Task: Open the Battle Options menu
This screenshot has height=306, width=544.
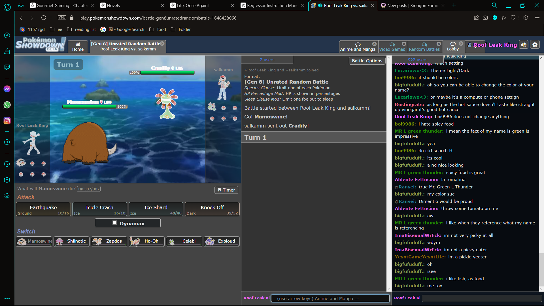Action: (x=367, y=61)
